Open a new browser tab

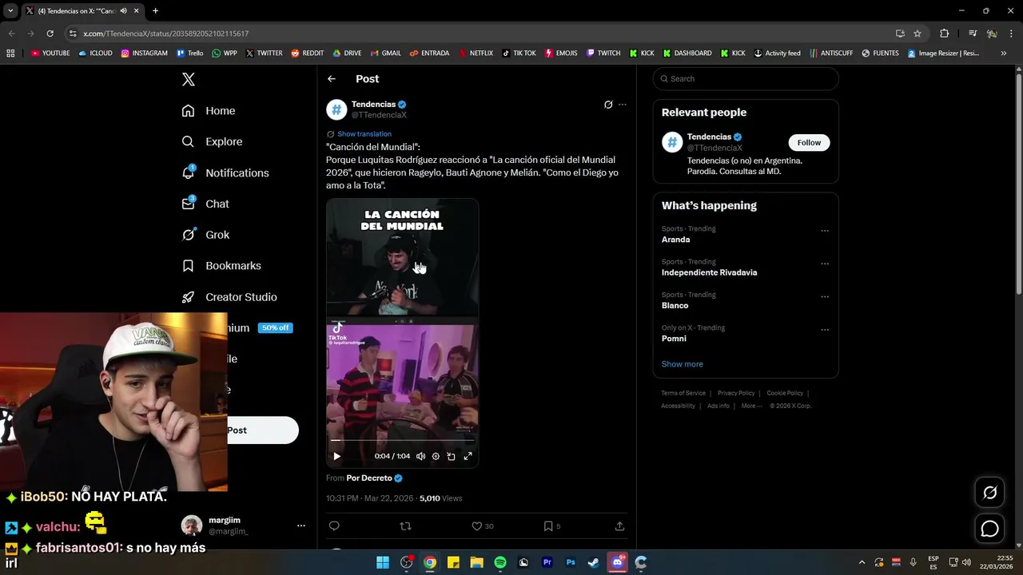coord(155,11)
